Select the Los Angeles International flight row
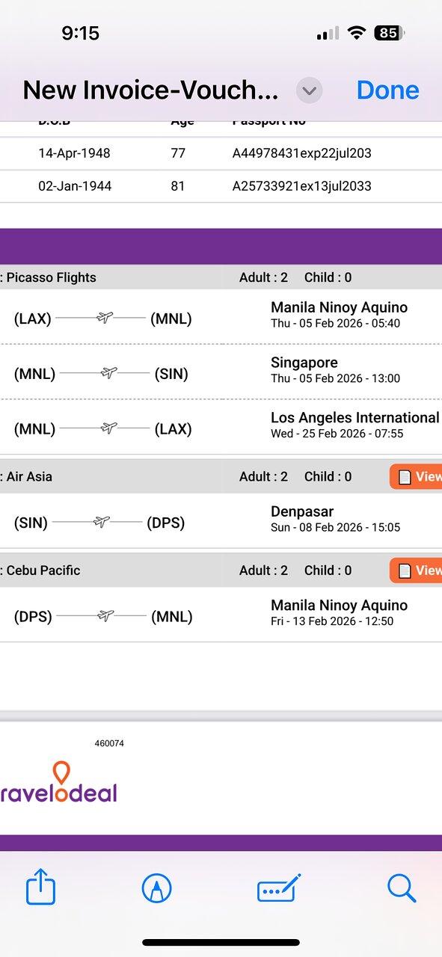 point(221,426)
